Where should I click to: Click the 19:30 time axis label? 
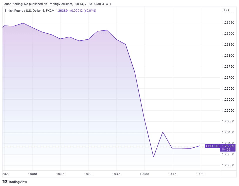pyautogui.click(x=200, y=174)
